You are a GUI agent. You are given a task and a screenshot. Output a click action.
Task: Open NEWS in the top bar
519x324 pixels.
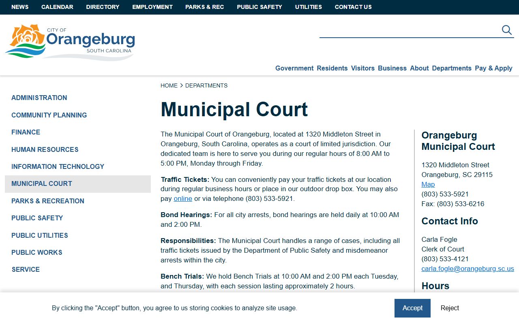(20, 7)
